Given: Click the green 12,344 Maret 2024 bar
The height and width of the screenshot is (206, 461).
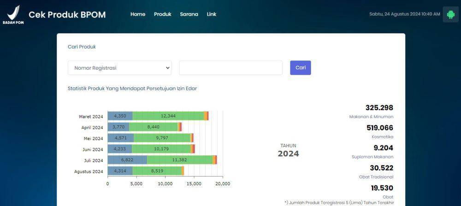Looking at the screenshot, I should 168,116.
